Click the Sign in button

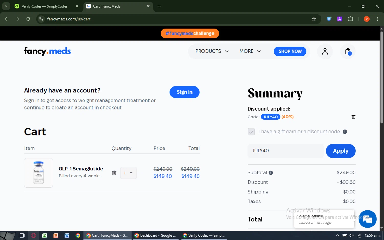click(185, 92)
